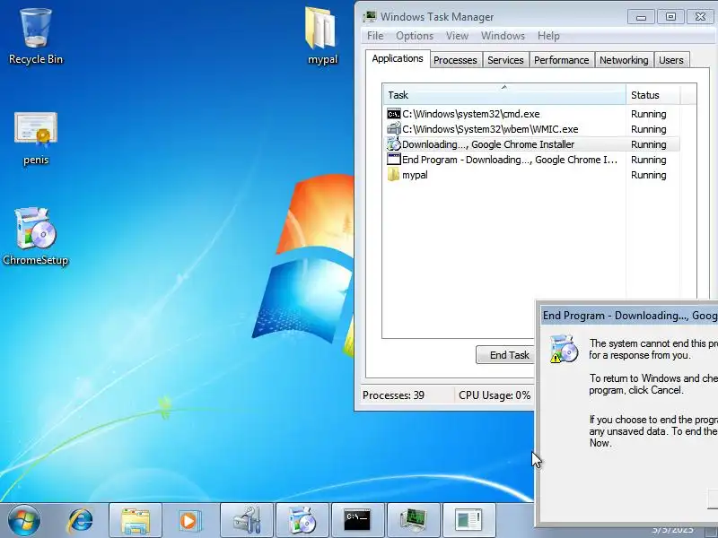Launch Internet Explorer from taskbar

pyautogui.click(x=80, y=520)
